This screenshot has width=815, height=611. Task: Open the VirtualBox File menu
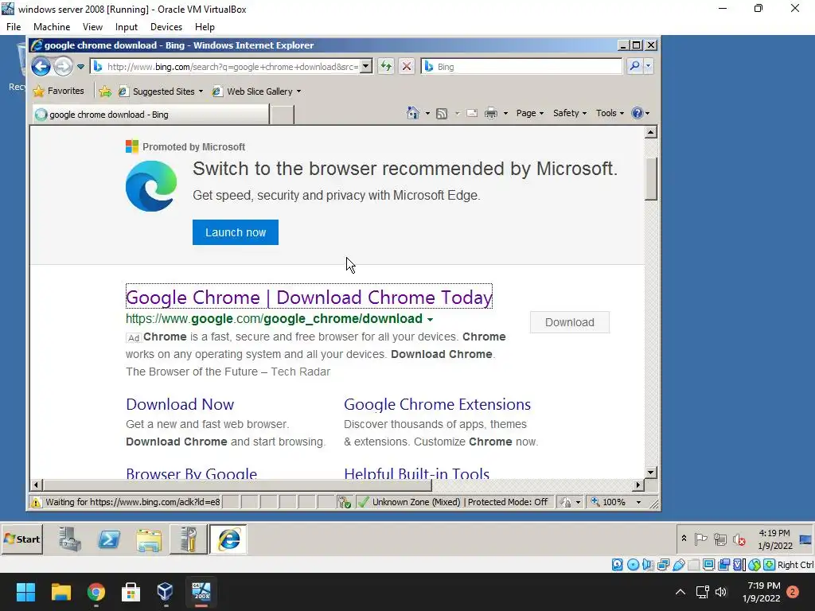14,27
